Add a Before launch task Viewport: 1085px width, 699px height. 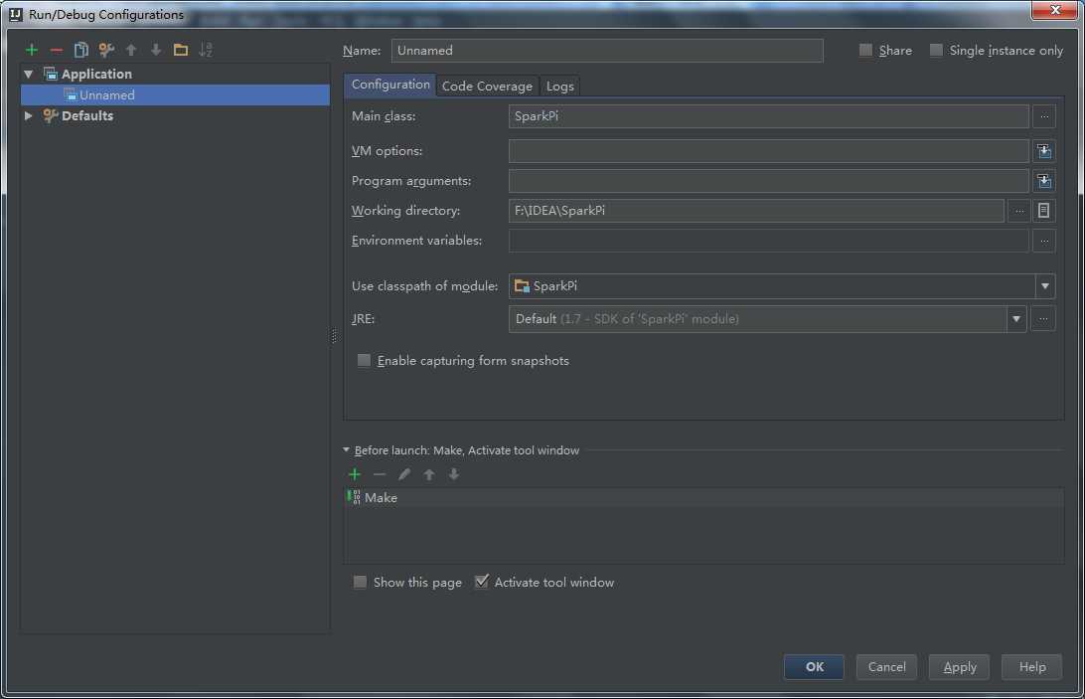click(x=355, y=474)
